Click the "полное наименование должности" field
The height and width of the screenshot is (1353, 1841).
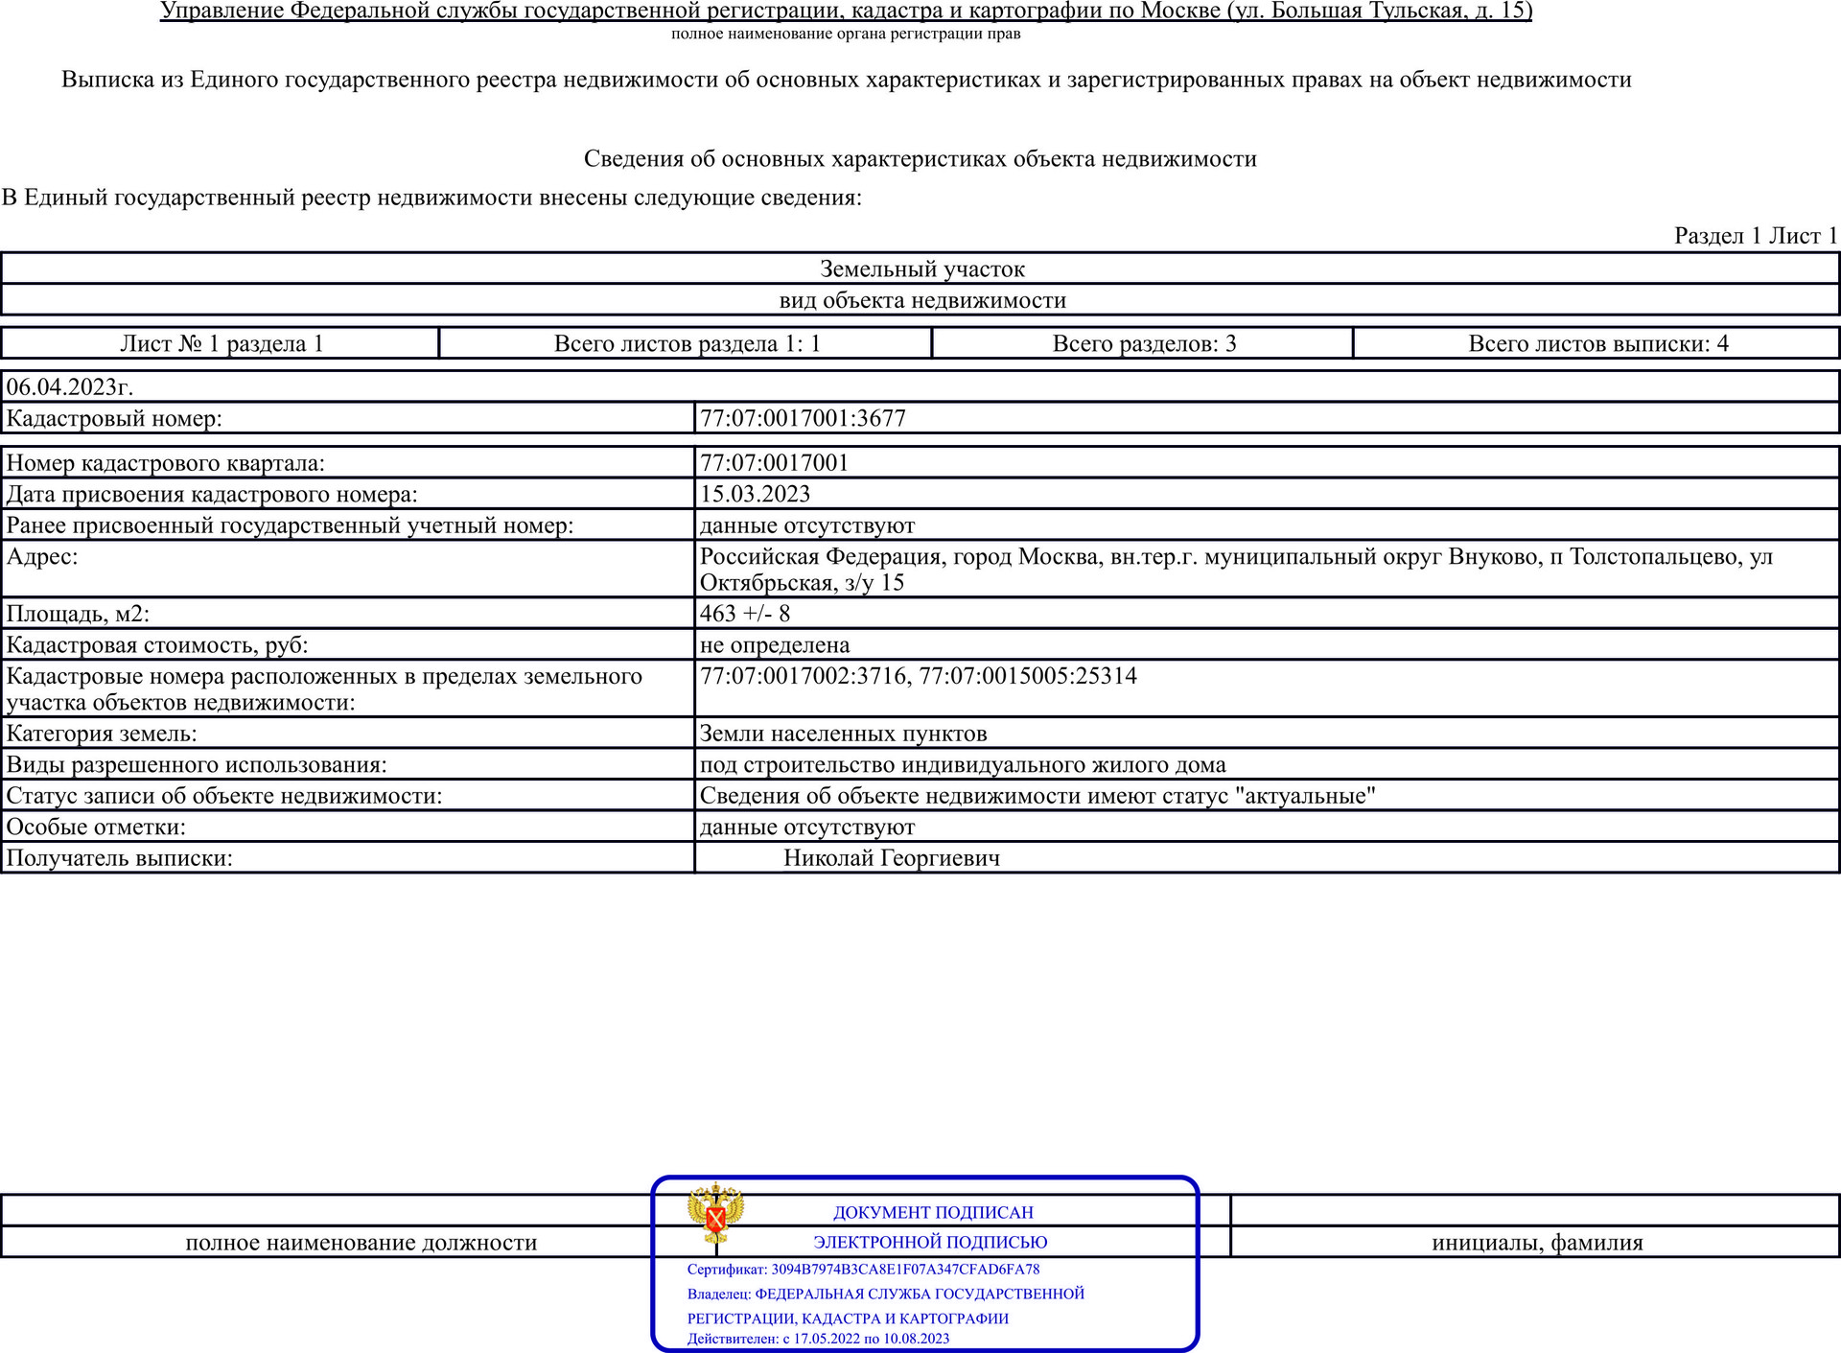(361, 1243)
